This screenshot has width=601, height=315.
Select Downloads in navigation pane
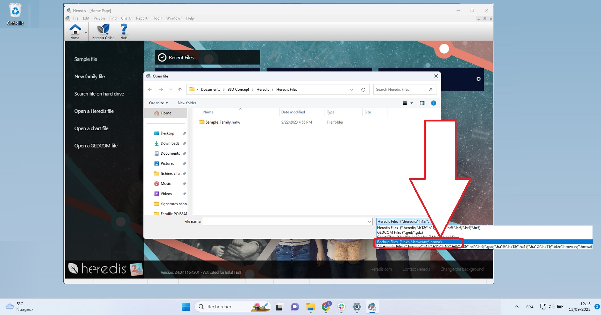(170, 143)
